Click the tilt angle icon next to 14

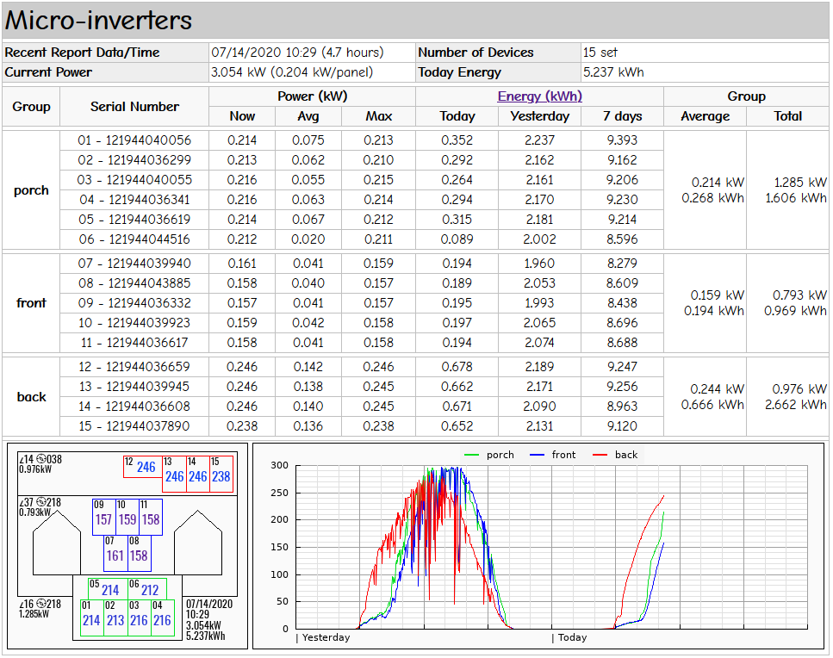point(22,459)
